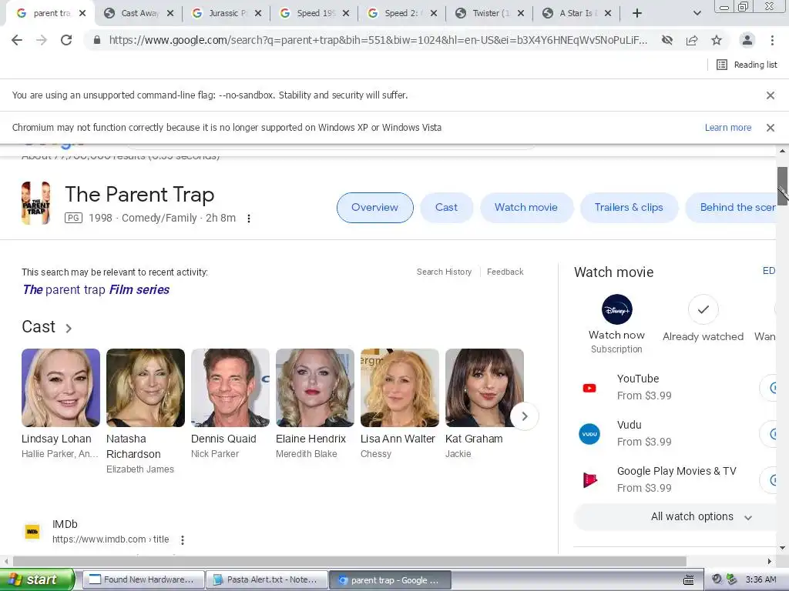The width and height of the screenshot is (789, 591).
Task: Expand the Cast section arrow
Action: [x=69, y=328]
